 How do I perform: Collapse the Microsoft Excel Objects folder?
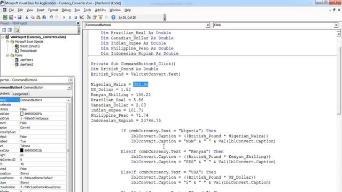click(x=7, y=42)
